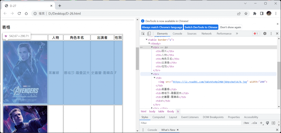Open DevTools customize three-dot menu
This screenshot has width=281, height=133.
point(271,34)
